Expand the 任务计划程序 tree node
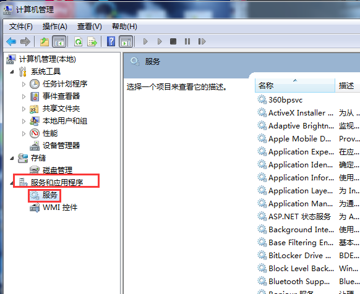 [x=24, y=84]
